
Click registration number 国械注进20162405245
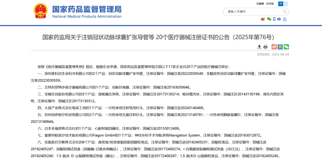coord(260,156)
